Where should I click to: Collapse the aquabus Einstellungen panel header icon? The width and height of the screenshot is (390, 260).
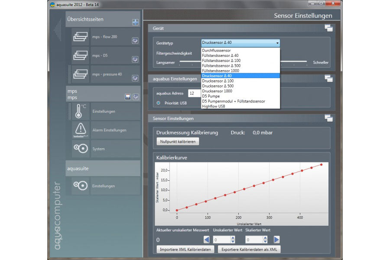pos(328,78)
